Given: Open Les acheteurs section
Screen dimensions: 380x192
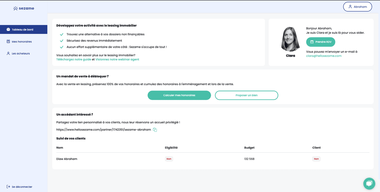Looking at the screenshot, I should point(21,53).
